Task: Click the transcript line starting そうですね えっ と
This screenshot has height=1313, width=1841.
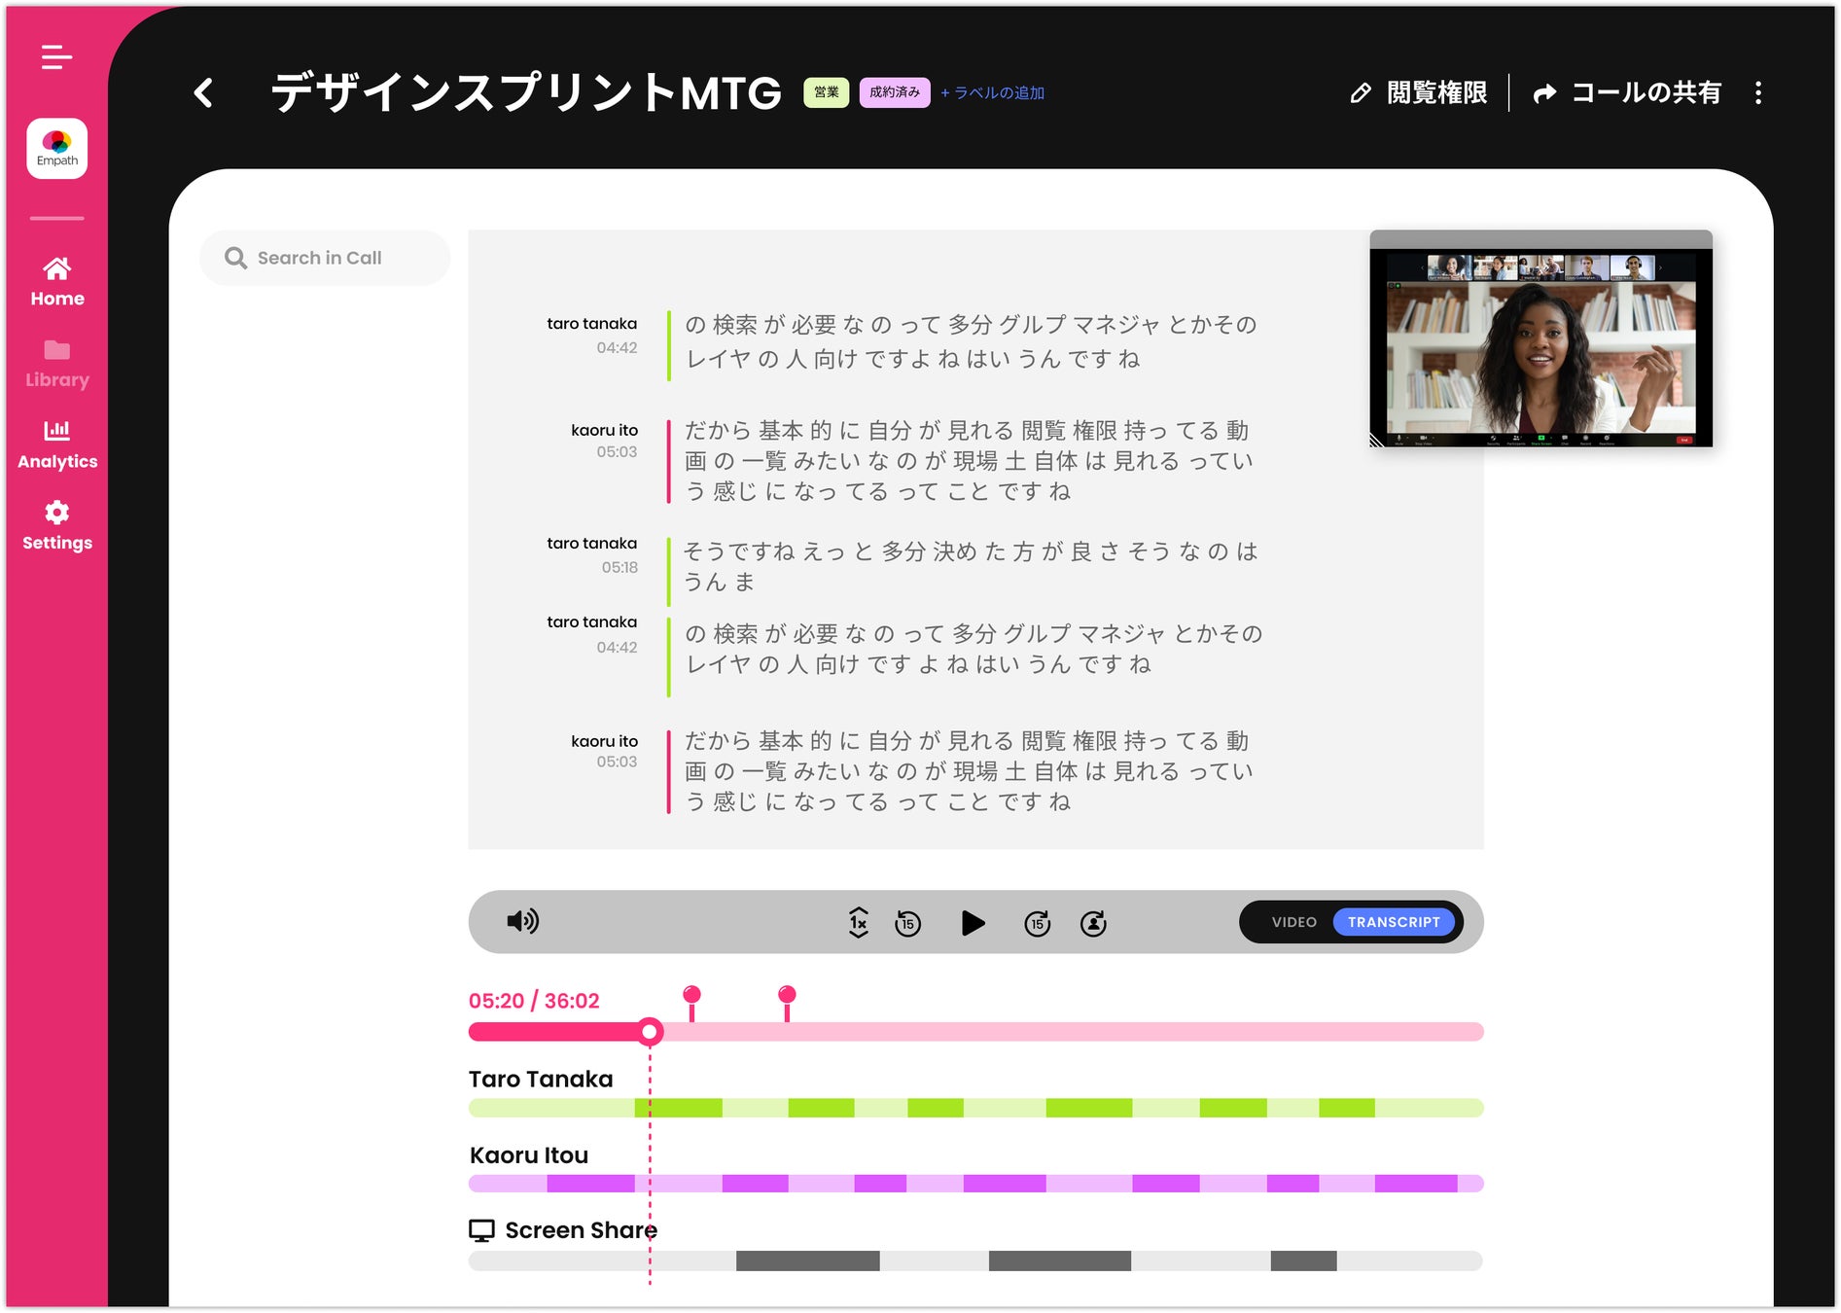Action: (971, 566)
